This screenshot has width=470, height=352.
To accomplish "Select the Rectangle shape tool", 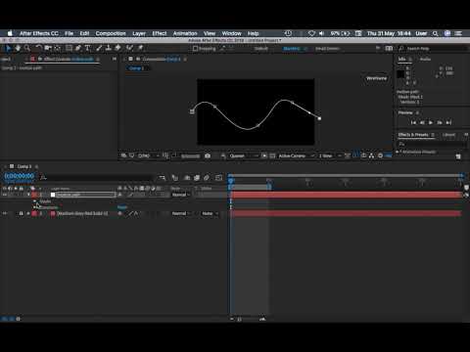I will coord(69,48).
